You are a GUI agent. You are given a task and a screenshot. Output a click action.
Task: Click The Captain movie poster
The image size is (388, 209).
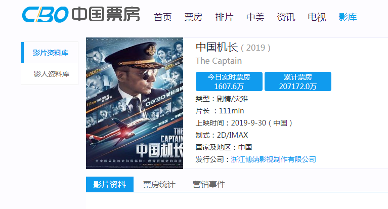pyautogui.click(x=135, y=103)
